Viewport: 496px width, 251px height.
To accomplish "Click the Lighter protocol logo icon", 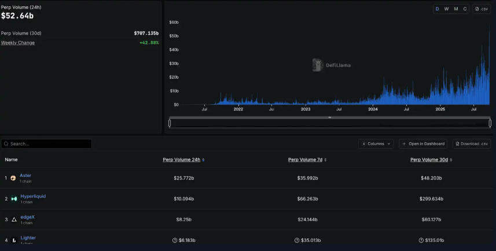I will tap(14, 240).
